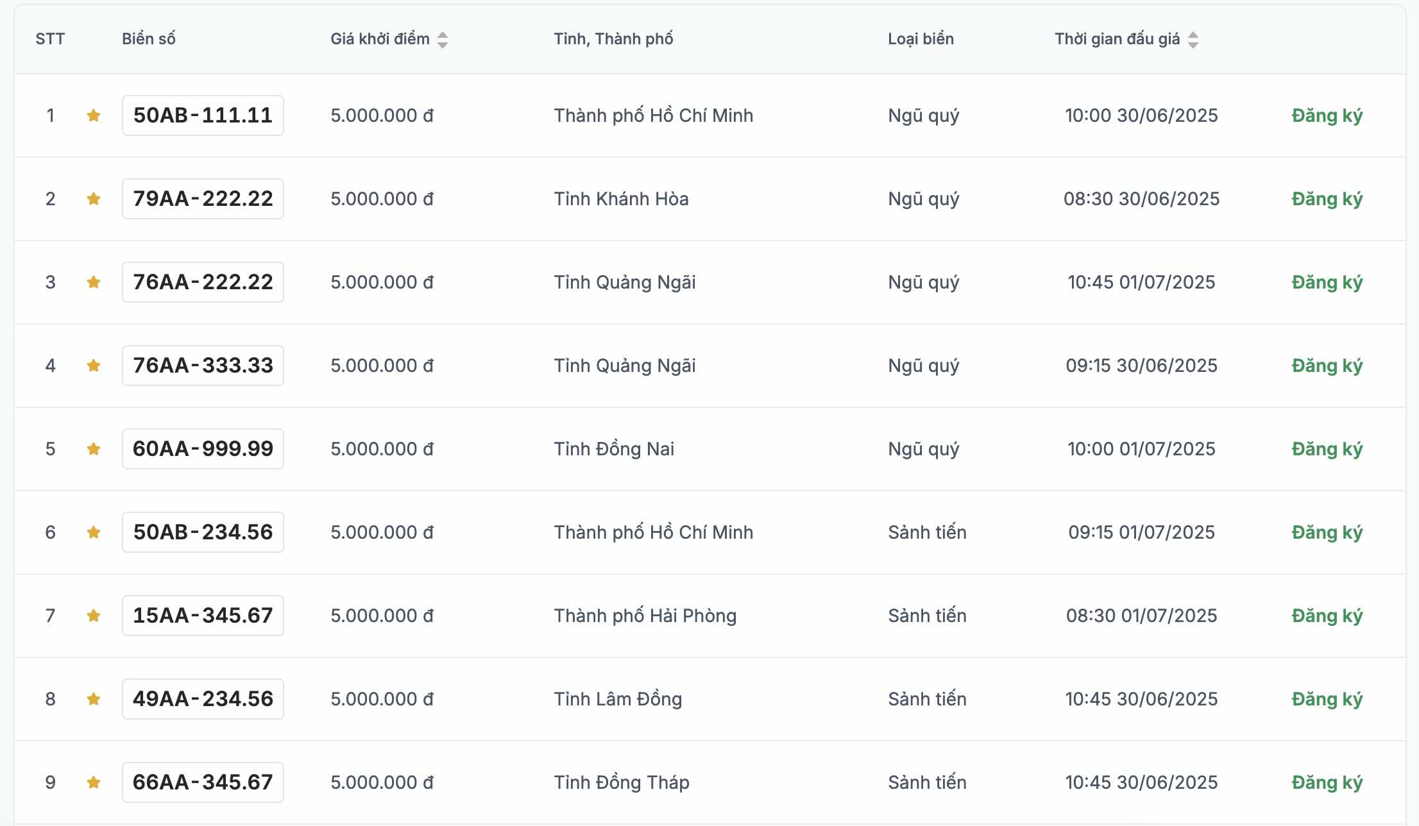Star plate 15AA-345.67 from Hải Phòng
The width and height of the screenshot is (1419, 826).
[x=94, y=616]
